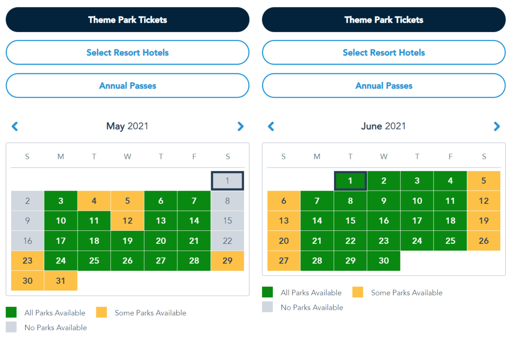Select Theme Park Tickets tab above June calendar
Viewport: 514px width, 341px height.
384,20
